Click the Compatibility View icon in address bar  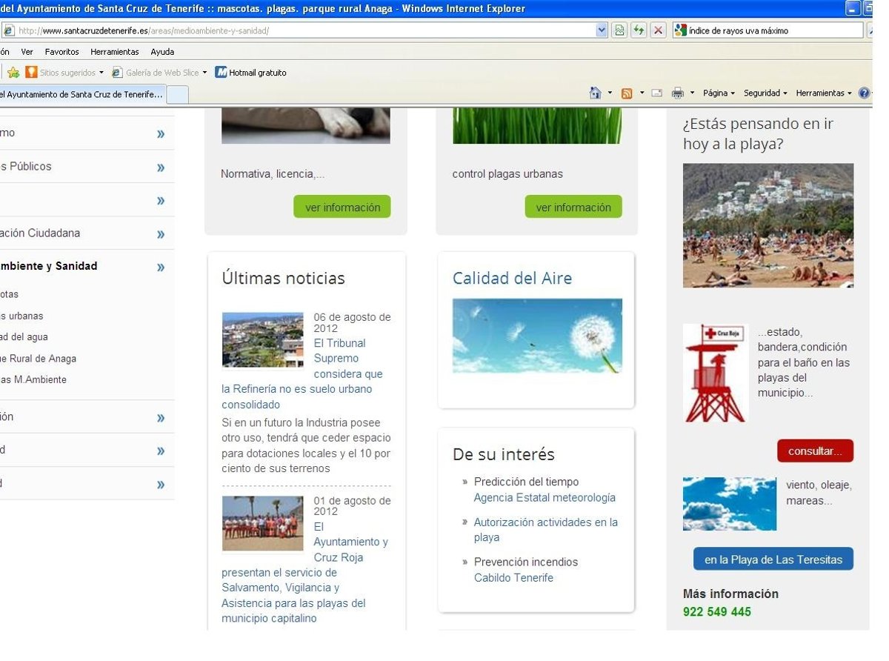(619, 30)
